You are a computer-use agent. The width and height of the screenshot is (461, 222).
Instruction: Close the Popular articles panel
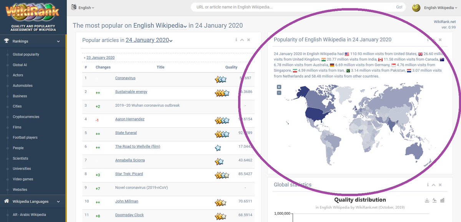click(249, 40)
